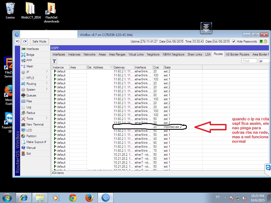Open Recycle Bin Lixeira on desktop
Viewport: 271px width, 203px height.
[x=10, y=11]
